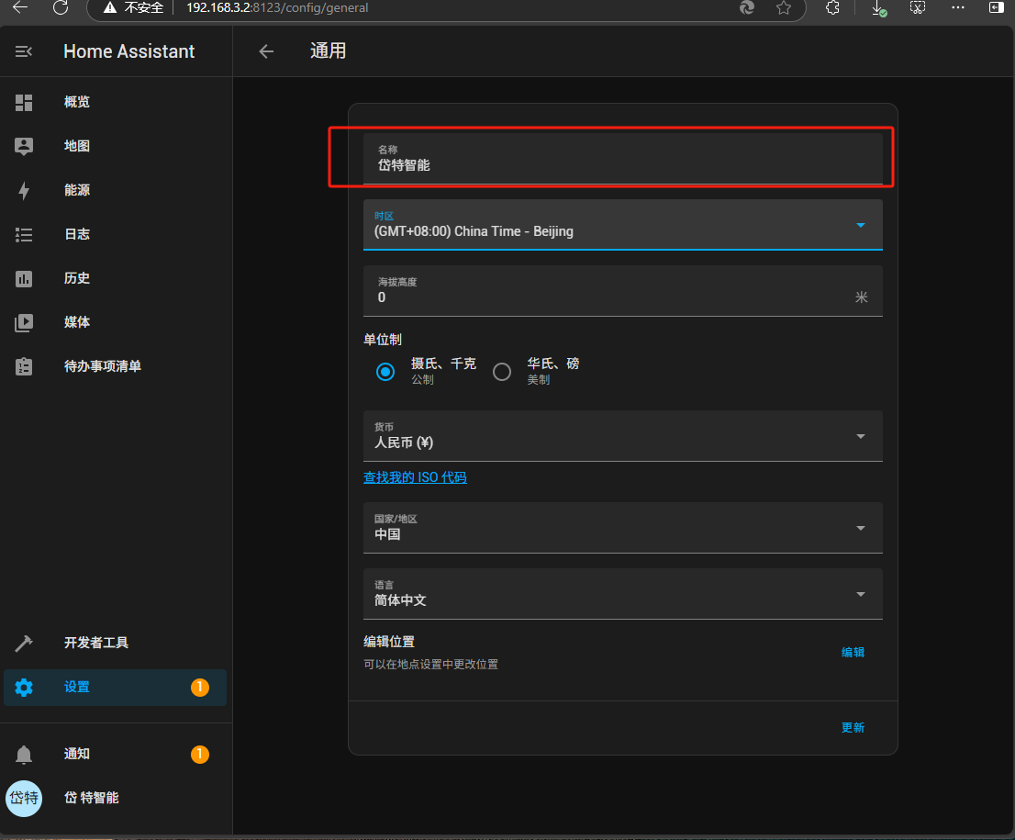Open the 地图 map icon in sidebar
The width and height of the screenshot is (1015, 840).
pos(24,146)
